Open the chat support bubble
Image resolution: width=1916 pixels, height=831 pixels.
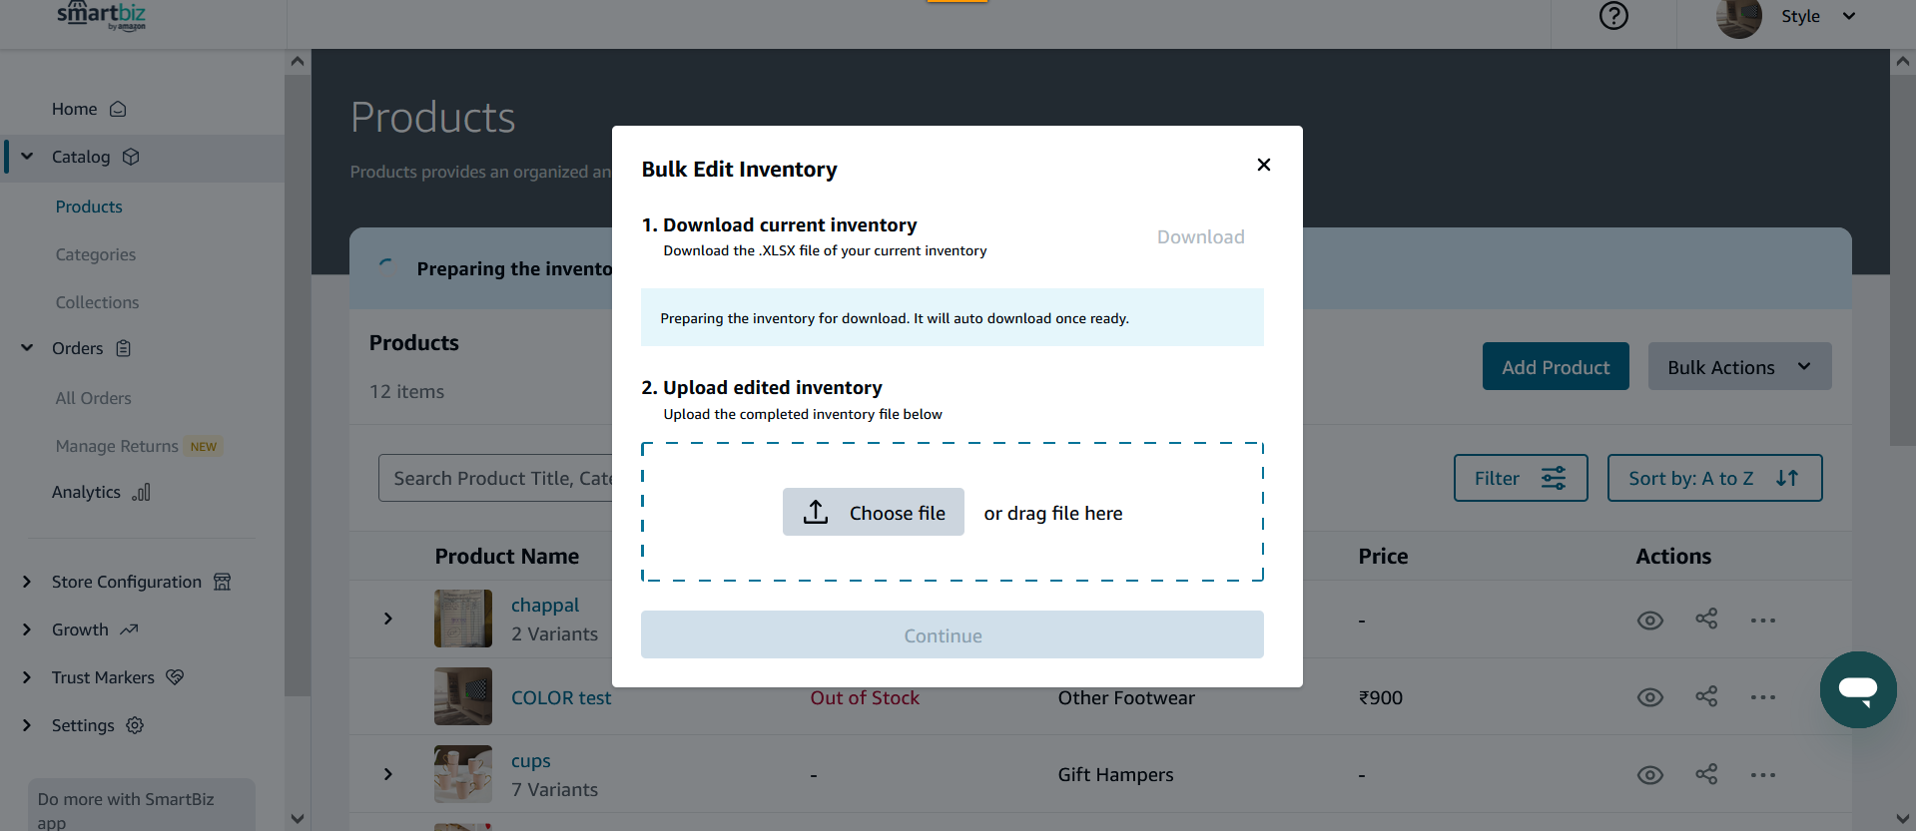[x=1858, y=689]
